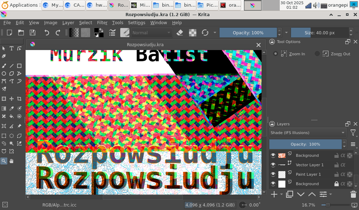
Task: Select the Text tool in toolbox
Action: click(x=12, y=48)
